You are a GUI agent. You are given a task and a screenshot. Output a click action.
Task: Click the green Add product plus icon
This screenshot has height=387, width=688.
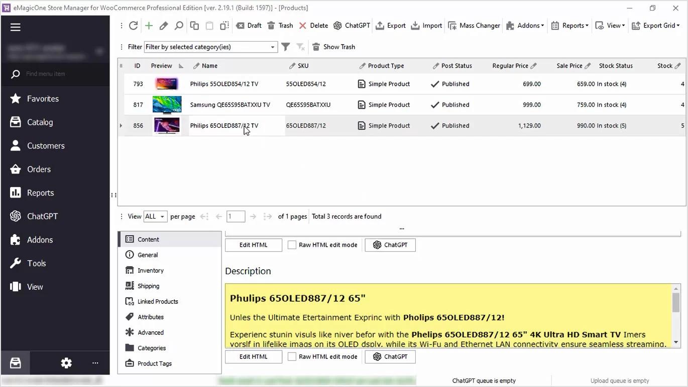[x=149, y=26]
